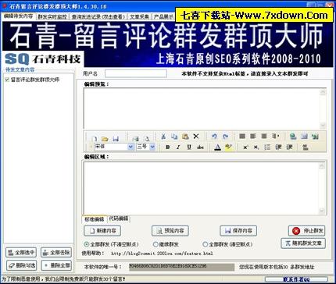Toggle italic formatting with the I icon
The image size is (336, 284).
tap(178, 147)
